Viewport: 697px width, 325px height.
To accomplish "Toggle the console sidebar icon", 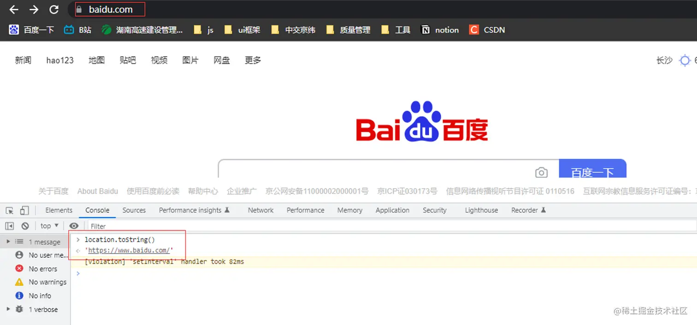I will click(x=9, y=226).
